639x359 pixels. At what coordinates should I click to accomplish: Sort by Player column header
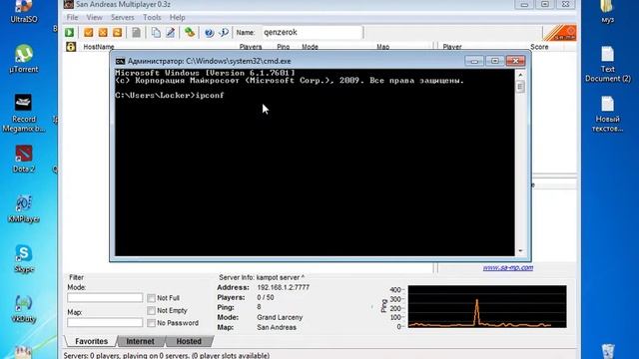pyautogui.click(x=452, y=47)
